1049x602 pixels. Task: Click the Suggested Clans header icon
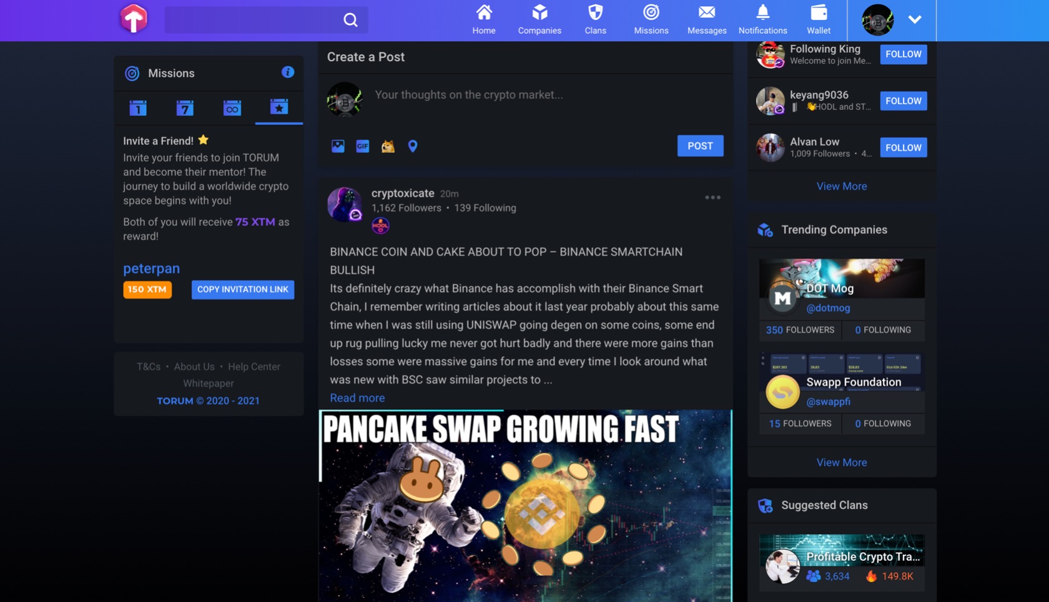tap(766, 505)
